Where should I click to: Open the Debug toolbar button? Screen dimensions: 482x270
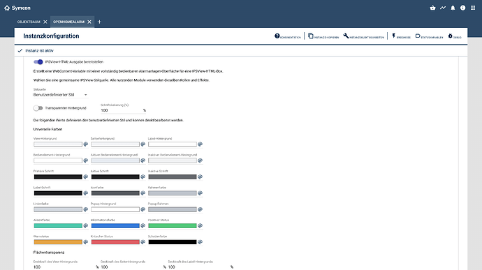pos(455,36)
